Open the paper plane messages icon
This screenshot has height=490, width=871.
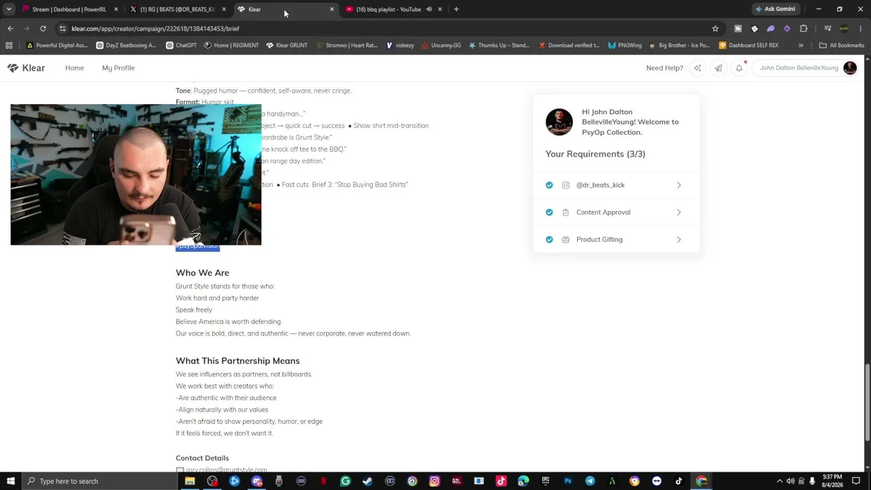click(x=718, y=68)
